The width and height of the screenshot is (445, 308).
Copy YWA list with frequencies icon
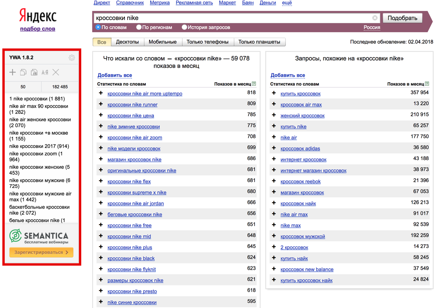click(34, 72)
